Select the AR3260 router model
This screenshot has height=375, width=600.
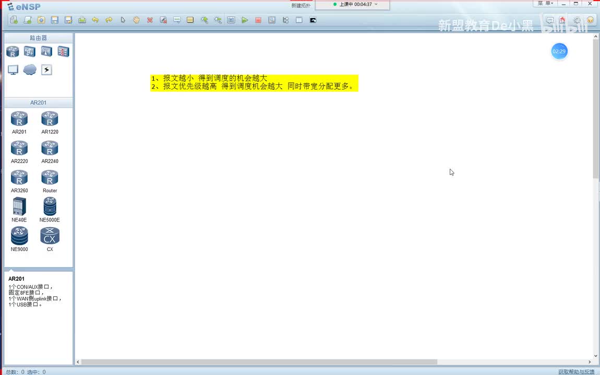19,181
